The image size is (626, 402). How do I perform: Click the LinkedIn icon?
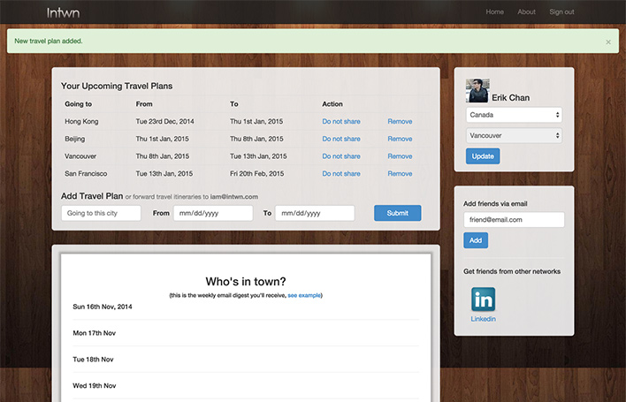point(483,299)
